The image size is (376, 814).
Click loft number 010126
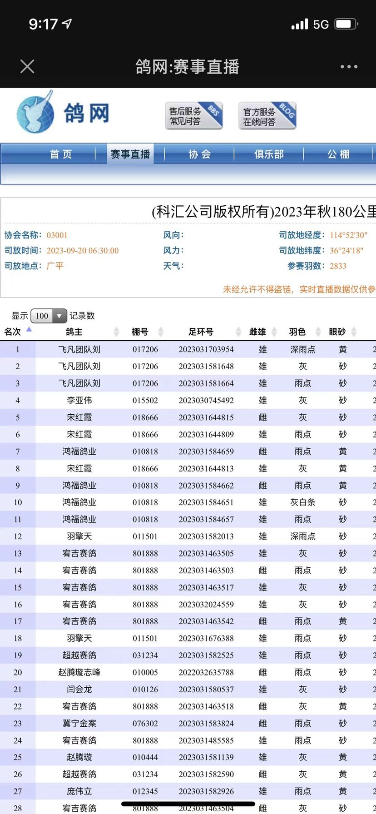coord(145,689)
